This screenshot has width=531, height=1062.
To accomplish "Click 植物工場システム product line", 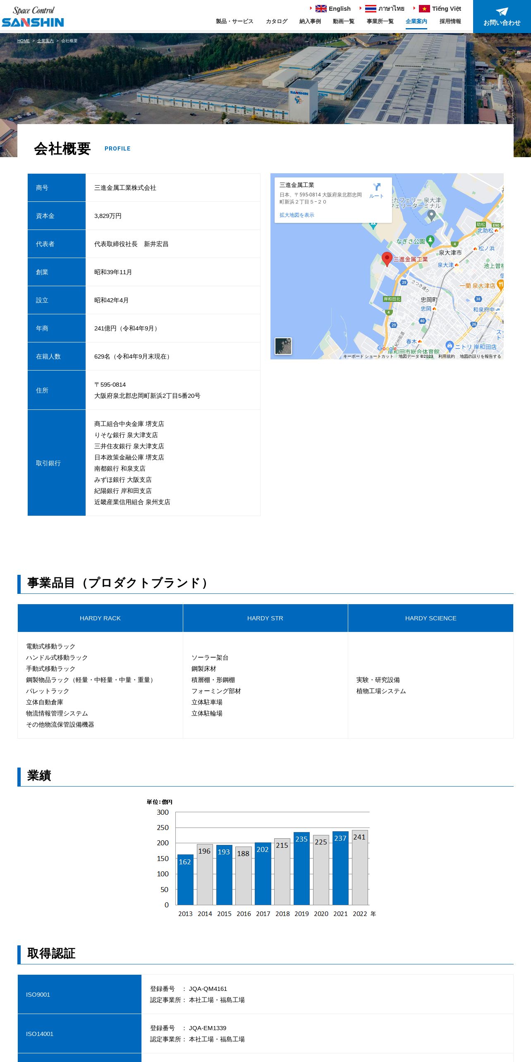I will pyautogui.click(x=381, y=691).
